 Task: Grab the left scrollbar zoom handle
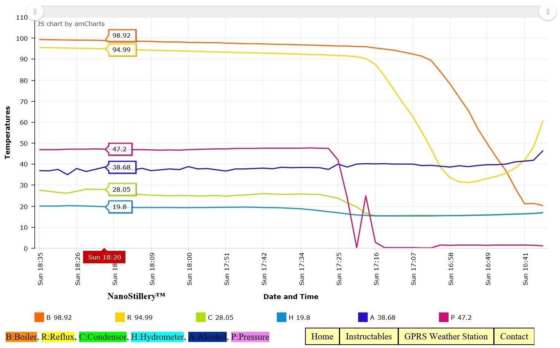35,12
